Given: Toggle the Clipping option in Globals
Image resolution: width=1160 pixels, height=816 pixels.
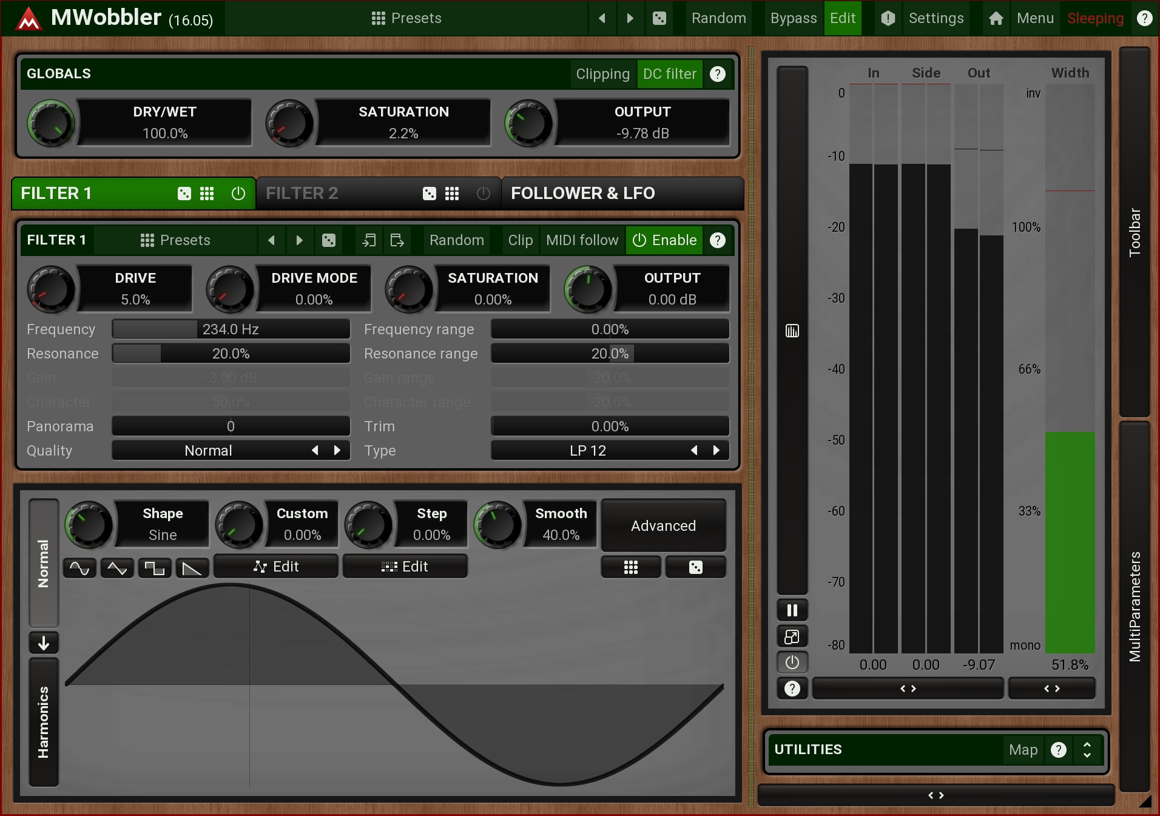Looking at the screenshot, I should [x=603, y=74].
